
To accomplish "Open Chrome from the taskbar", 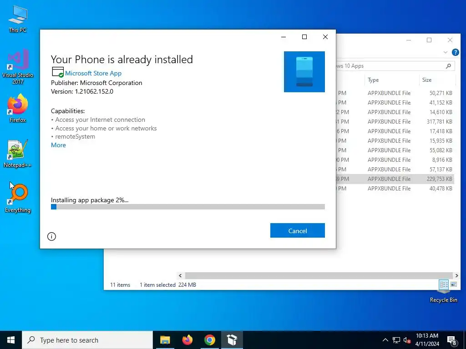I will [209, 340].
